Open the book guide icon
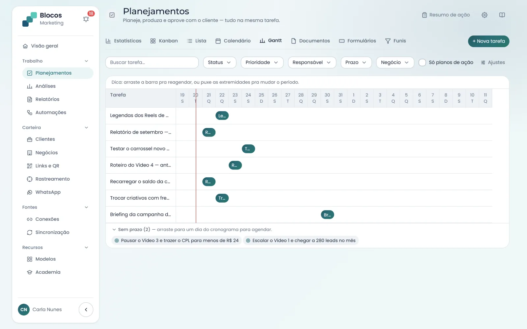The image size is (527, 329). click(502, 15)
